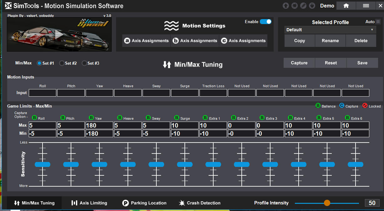The width and height of the screenshot is (384, 211).
Task: Open the Parking Location tab
Action: pos(144,203)
